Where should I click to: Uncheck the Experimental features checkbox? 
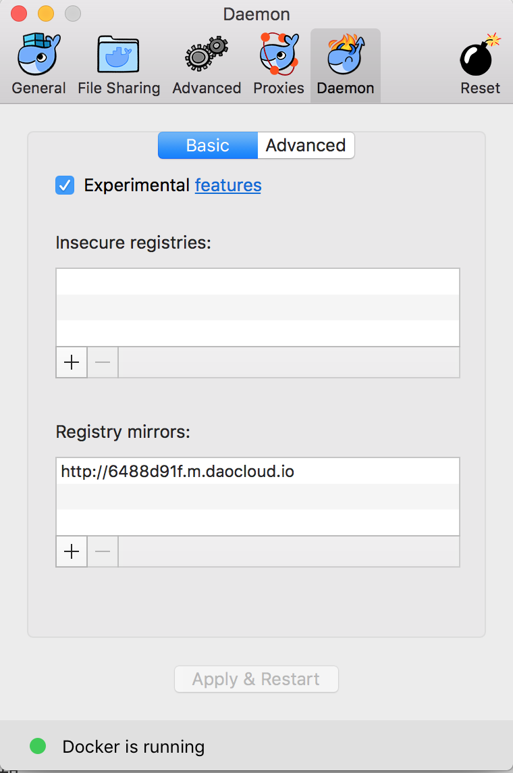[65, 185]
